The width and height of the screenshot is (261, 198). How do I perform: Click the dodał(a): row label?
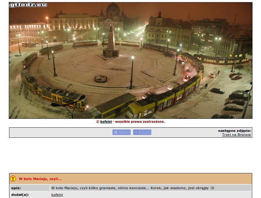point(20,195)
